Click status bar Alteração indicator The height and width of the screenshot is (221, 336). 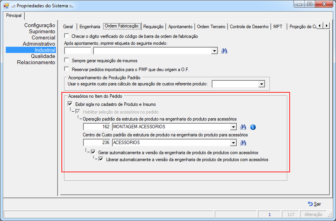[x=313, y=214]
